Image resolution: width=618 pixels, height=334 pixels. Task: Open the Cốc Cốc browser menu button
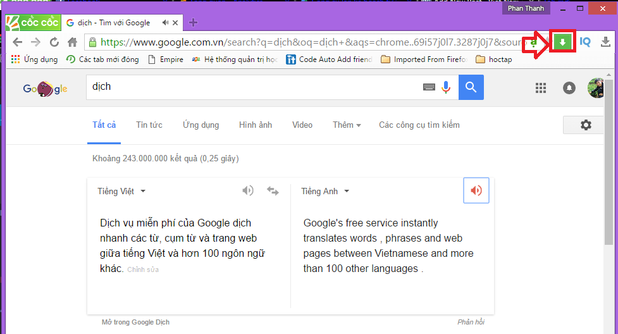(x=33, y=23)
